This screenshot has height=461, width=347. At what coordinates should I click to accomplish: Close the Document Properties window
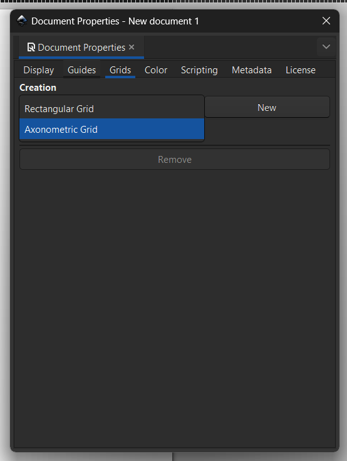[326, 21]
